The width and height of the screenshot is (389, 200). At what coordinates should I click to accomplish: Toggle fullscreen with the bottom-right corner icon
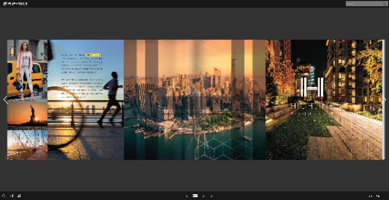pyautogui.click(x=378, y=196)
